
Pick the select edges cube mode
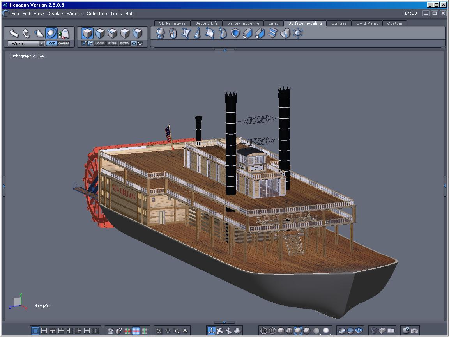(112, 34)
